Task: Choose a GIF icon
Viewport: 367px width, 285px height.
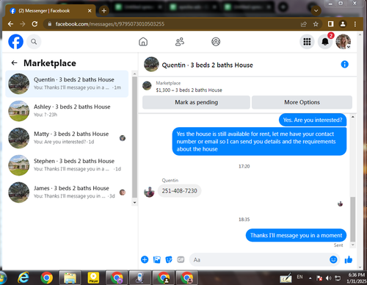Action: pyautogui.click(x=181, y=259)
